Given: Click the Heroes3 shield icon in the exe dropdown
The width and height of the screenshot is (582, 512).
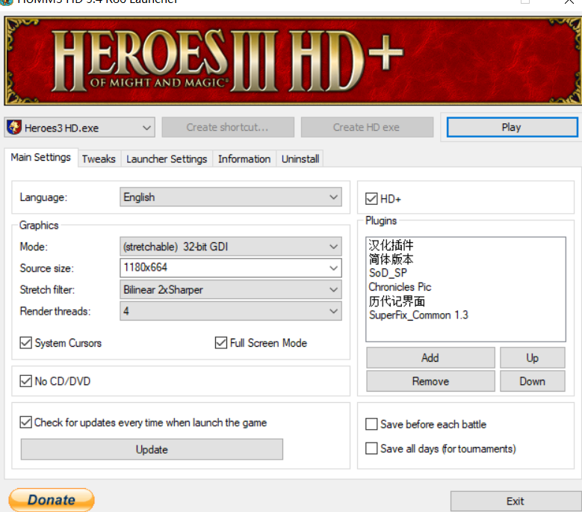Looking at the screenshot, I should pos(14,127).
